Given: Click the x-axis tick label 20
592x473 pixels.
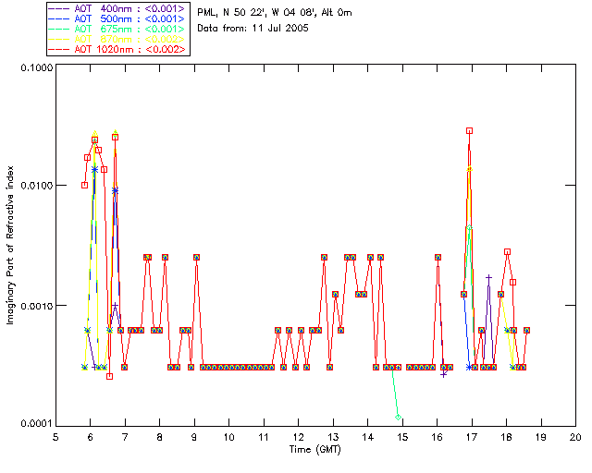Looking at the screenshot, I should coord(575,437).
